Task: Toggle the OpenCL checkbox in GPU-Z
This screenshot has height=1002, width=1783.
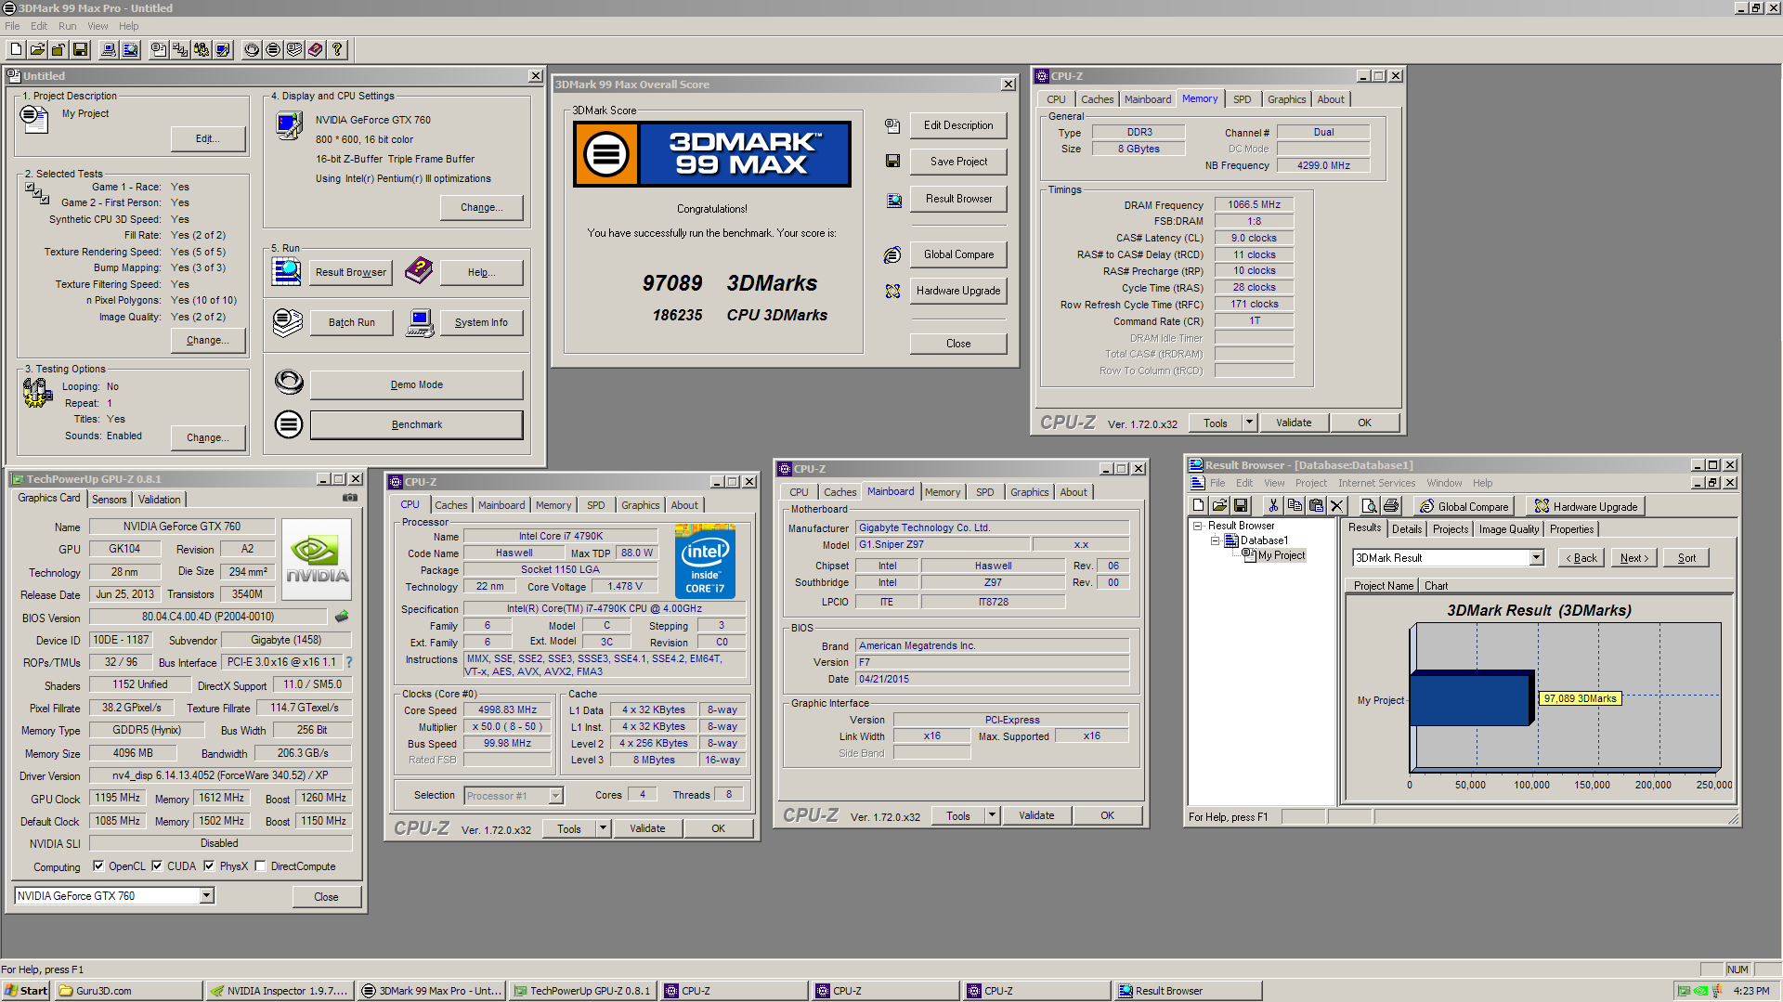Action: pyautogui.click(x=98, y=866)
